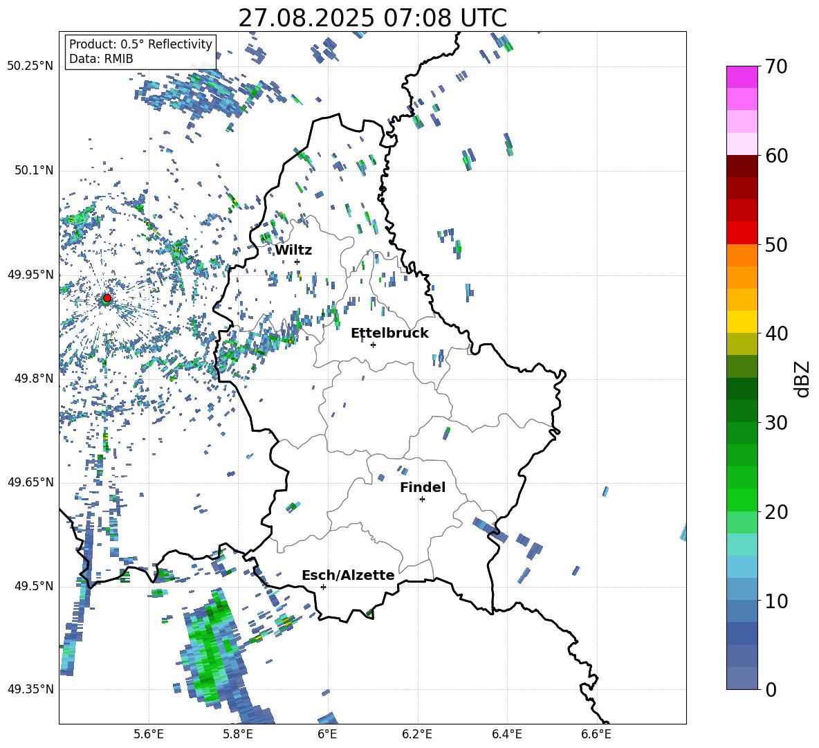
Task: Pick the bright red colorbar swatch above 50
Action: pyautogui.click(x=742, y=233)
